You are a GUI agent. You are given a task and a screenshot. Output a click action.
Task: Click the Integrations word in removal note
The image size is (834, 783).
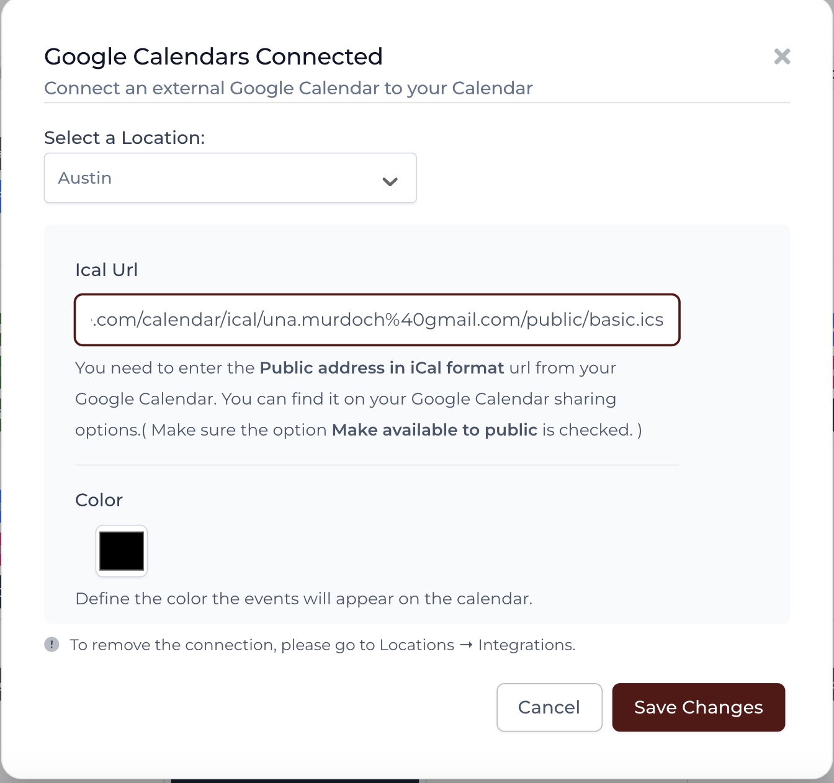pyautogui.click(x=526, y=645)
